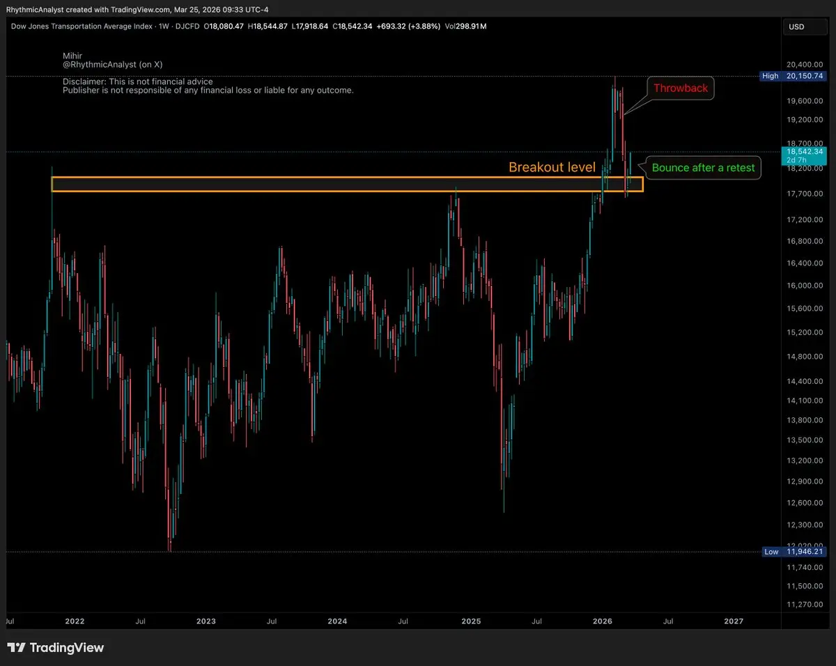Click the 2027 time axis label

(x=734, y=620)
